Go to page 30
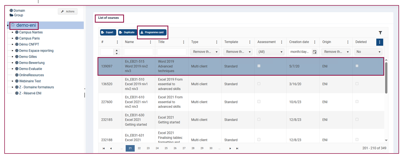 tap(211, 148)
